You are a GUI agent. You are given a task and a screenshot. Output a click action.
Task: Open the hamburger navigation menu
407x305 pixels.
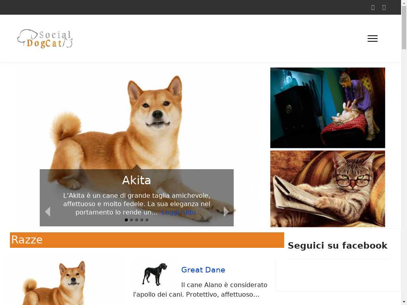(372, 39)
